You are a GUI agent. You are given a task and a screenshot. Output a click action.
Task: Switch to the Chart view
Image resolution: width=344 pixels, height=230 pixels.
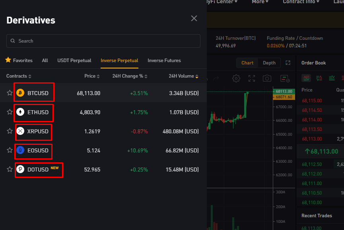point(247,63)
